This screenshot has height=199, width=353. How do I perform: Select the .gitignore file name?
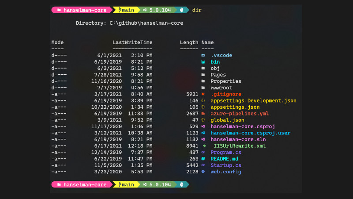tap(226, 94)
